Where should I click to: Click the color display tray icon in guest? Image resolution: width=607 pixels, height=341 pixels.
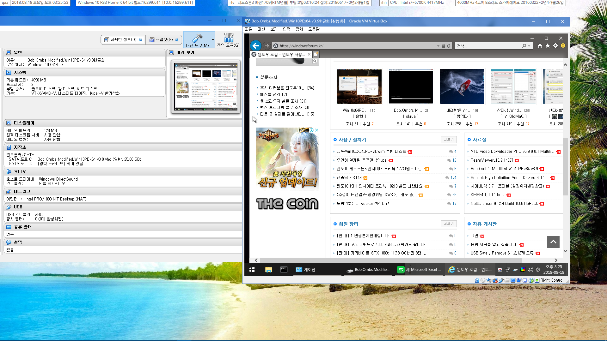[x=523, y=269]
